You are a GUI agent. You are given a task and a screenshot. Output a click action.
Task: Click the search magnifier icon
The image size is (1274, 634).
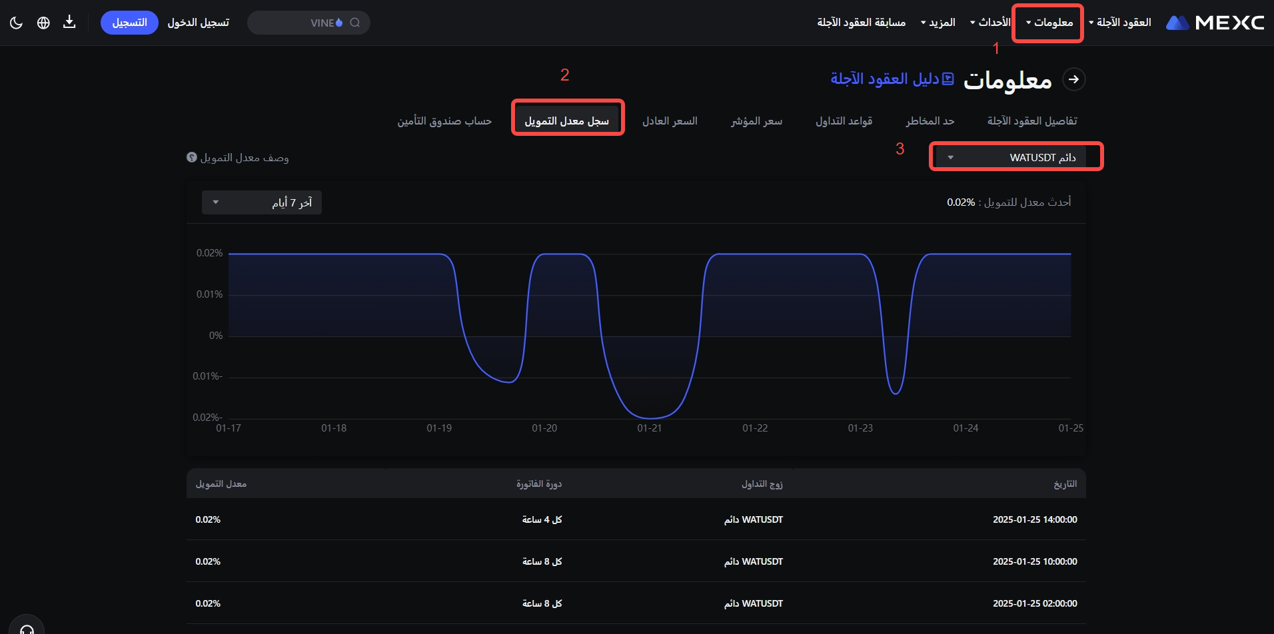coord(355,23)
